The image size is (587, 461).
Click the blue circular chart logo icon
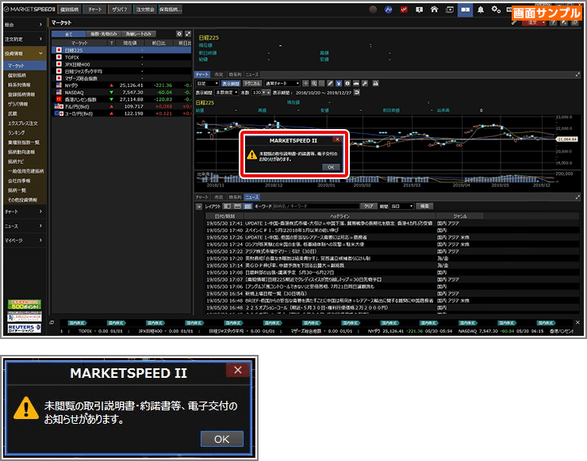[388, 10]
